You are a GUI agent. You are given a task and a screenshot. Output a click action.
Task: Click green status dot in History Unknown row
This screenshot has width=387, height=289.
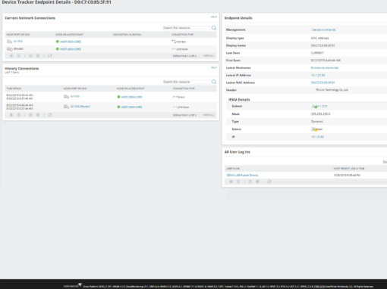point(118,107)
